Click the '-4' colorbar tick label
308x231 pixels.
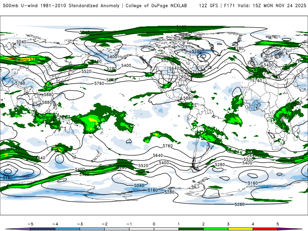pyautogui.click(x=55, y=224)
